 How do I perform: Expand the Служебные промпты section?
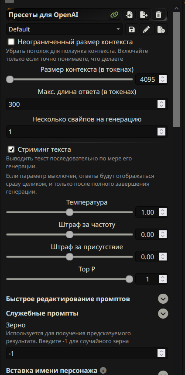(163, 313)
